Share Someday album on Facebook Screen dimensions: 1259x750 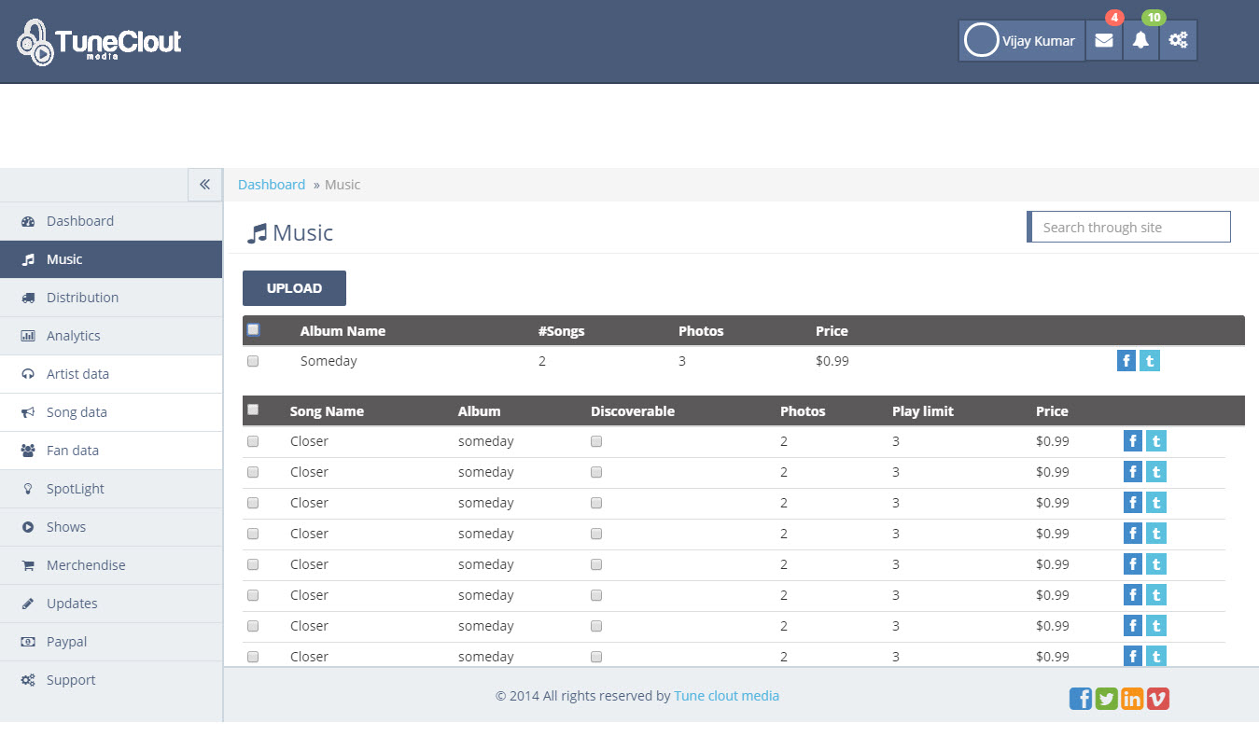[1126, 361]
